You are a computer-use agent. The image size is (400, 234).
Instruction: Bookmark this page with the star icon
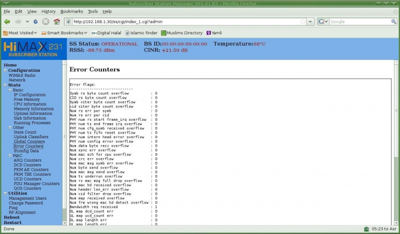(302, 22)
